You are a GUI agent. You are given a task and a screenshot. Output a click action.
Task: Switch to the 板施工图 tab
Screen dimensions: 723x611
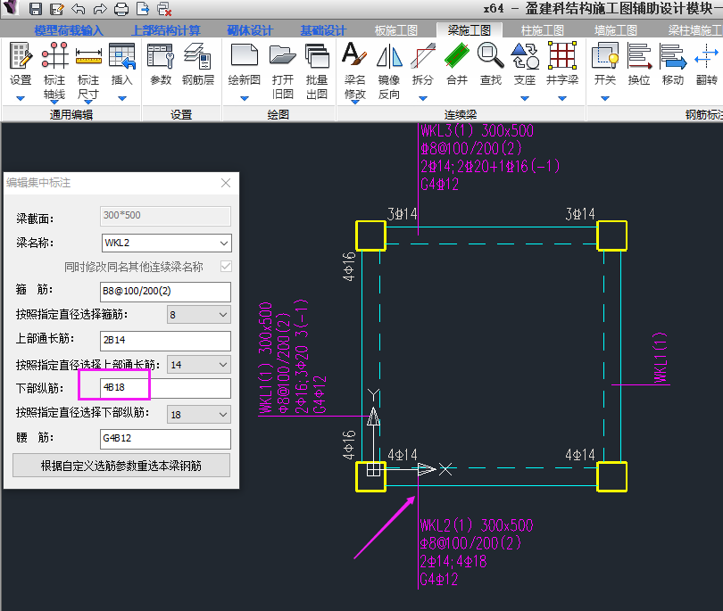coord(396,30)
